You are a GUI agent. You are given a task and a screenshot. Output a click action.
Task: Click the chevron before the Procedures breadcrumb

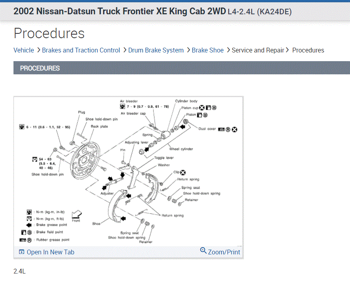pos(288,50)
